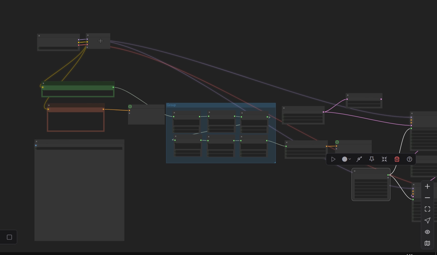Toggle link visibility with the eye icon

(427, 232)
